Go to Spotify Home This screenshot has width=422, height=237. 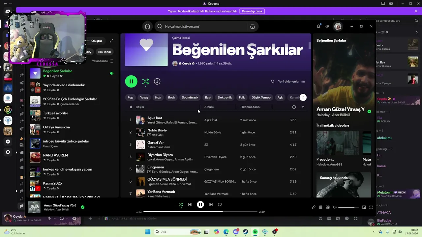coord(147,26)
